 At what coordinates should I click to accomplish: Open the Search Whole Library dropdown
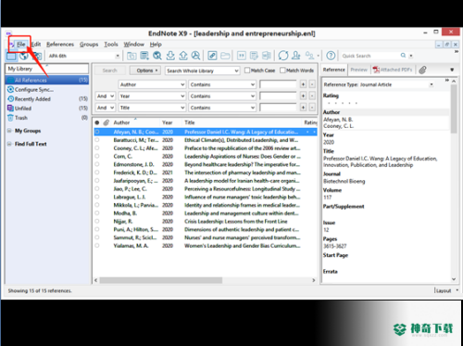click(203, 70)
